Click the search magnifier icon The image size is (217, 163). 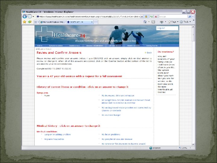pyautogui.click(x=190, y=17)
